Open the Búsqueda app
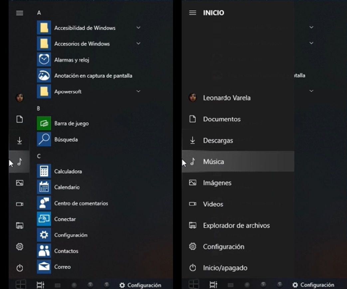 (66, 139)
